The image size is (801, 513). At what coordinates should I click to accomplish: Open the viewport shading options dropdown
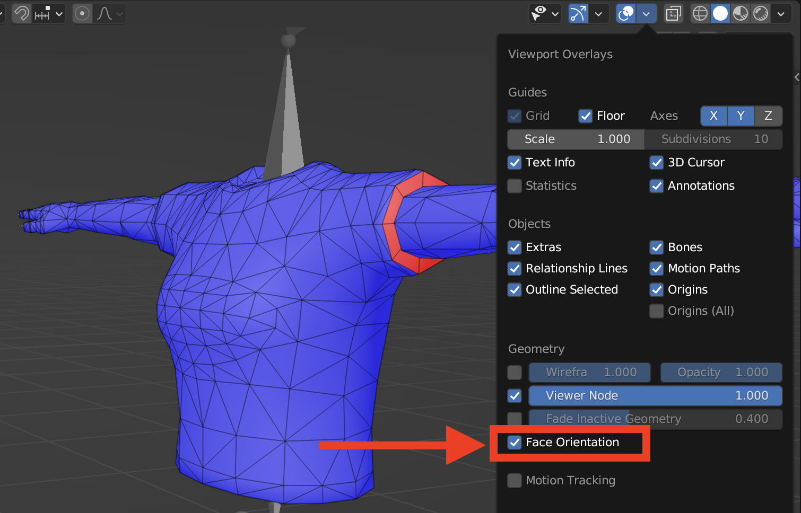coord(781,14)
